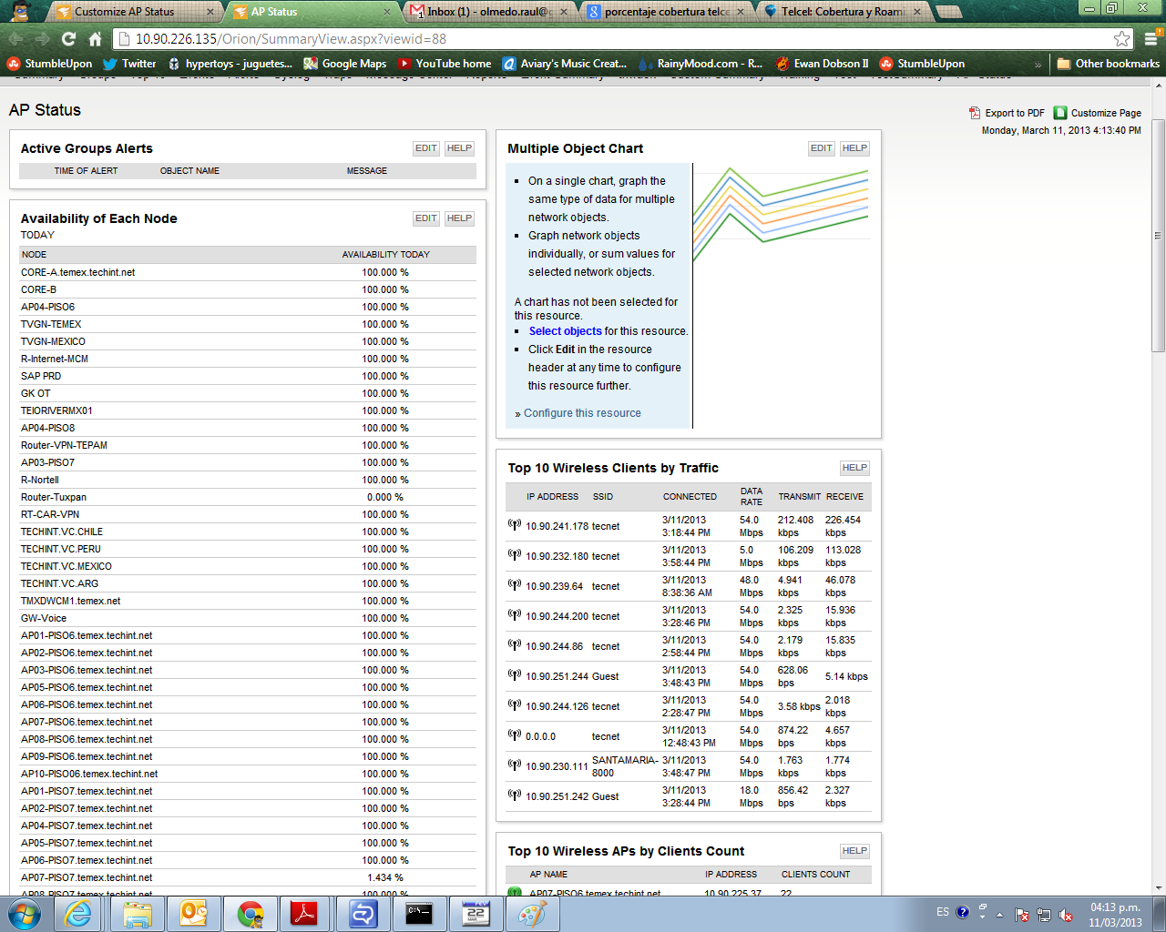Open the TECHINT.VC.CHILE node
Image resolution: width=1166 pixels, height=932 pixels.
[x=62, y=532]
